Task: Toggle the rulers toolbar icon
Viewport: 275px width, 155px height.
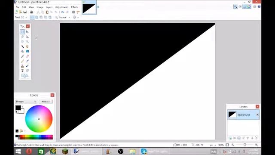Action: 78,12
